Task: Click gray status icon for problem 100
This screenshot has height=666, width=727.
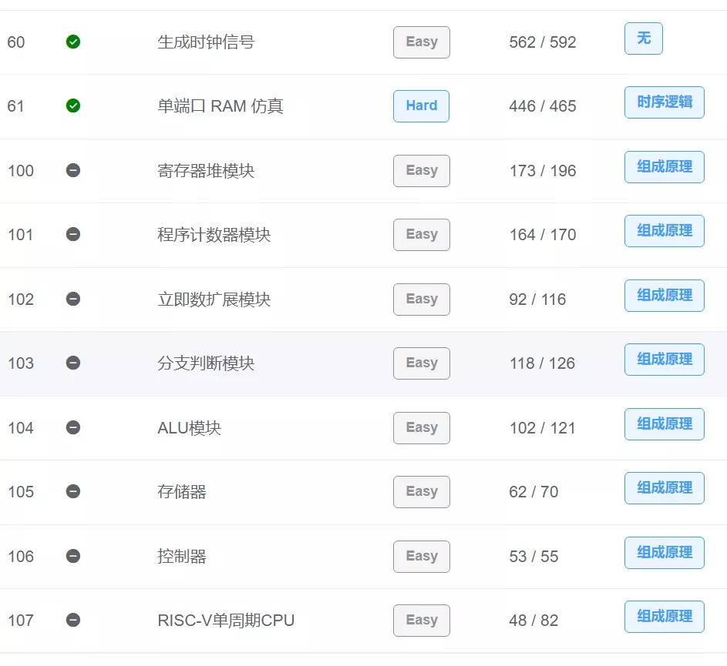Action: 73,170
